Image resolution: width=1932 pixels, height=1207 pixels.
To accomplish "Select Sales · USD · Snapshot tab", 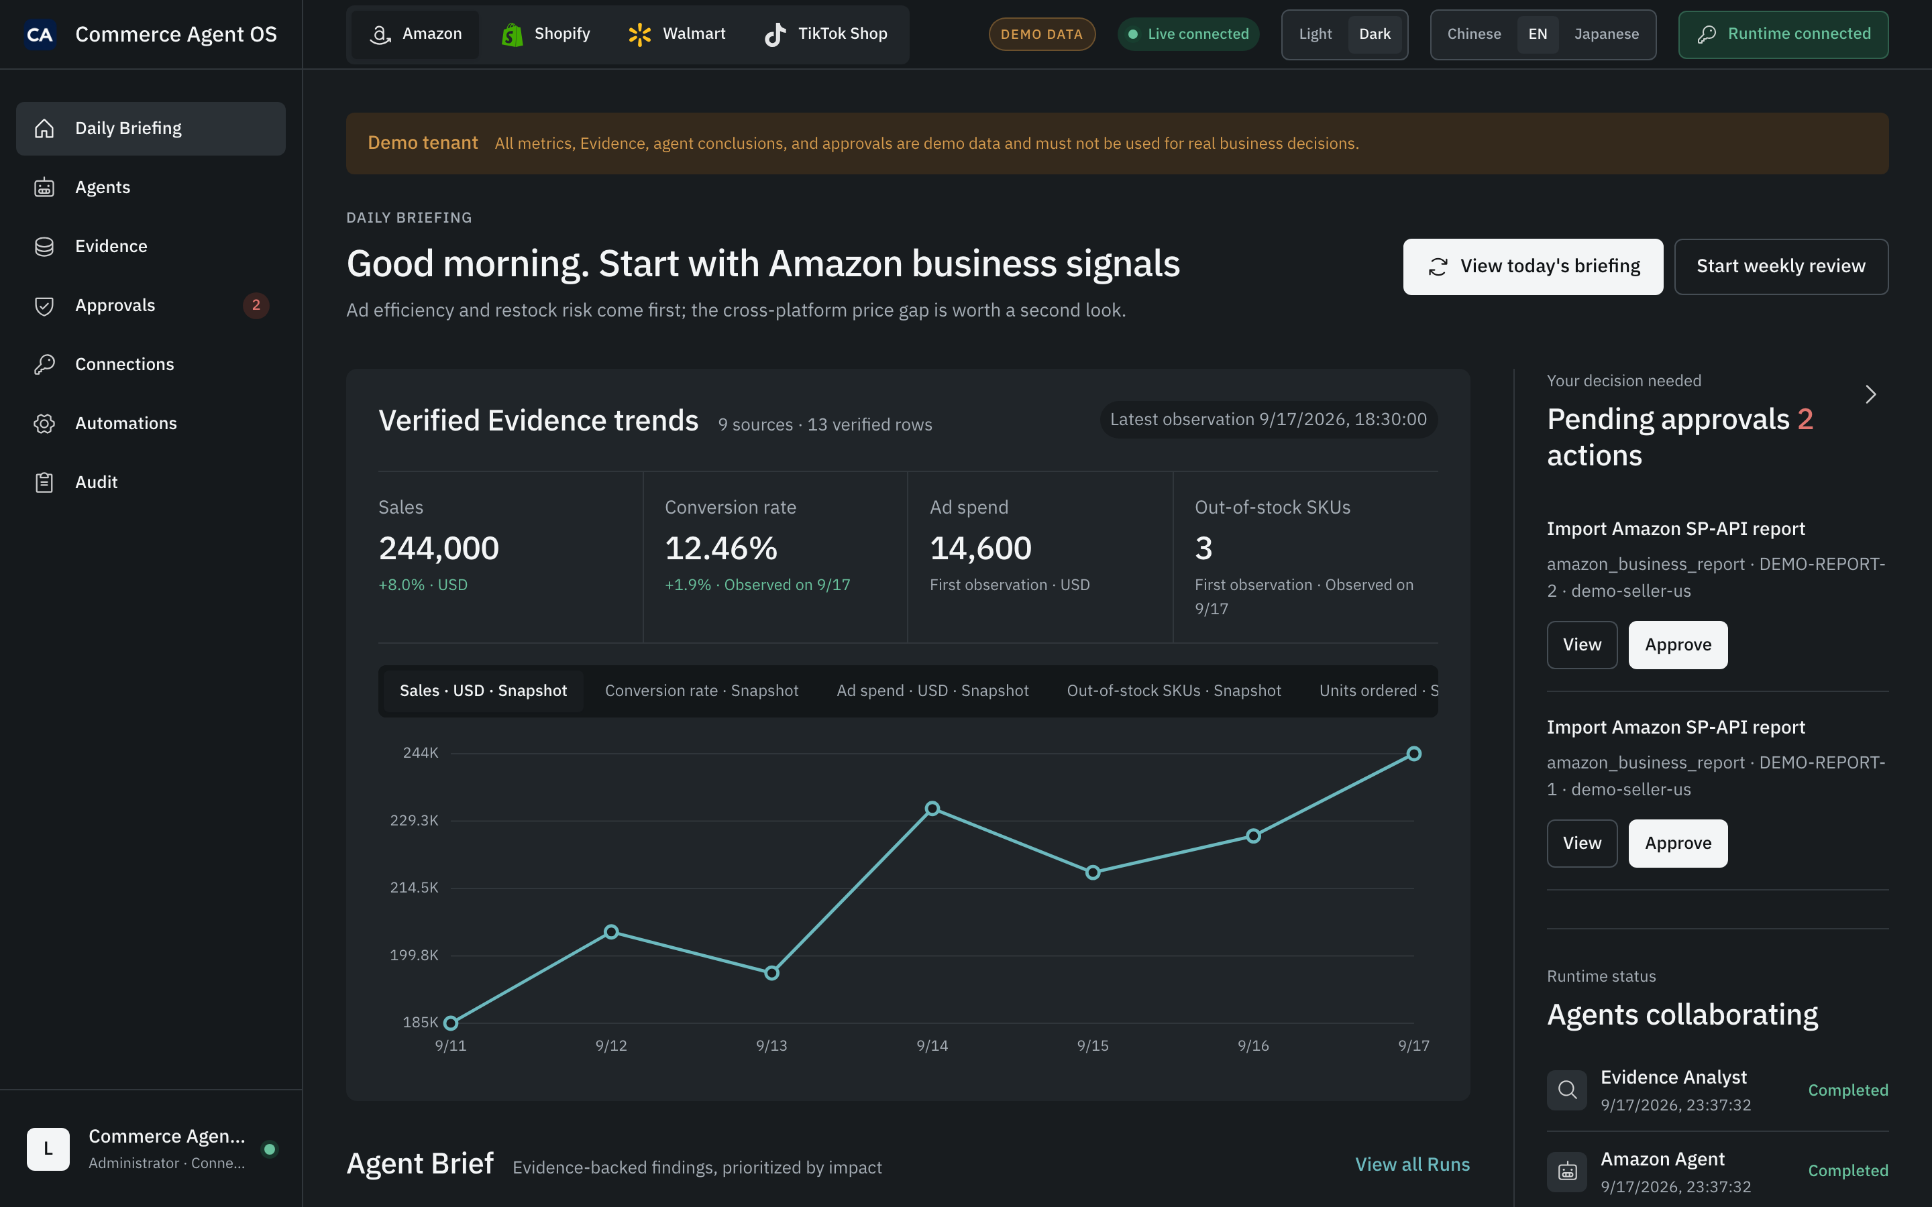I will coord(483,691).
